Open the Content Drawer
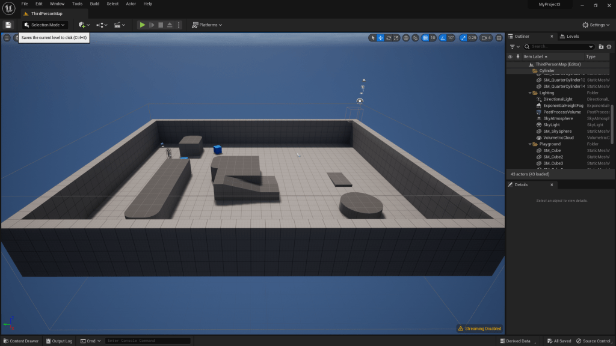This screenshot has width=616, height=346. tap(20, 341)
